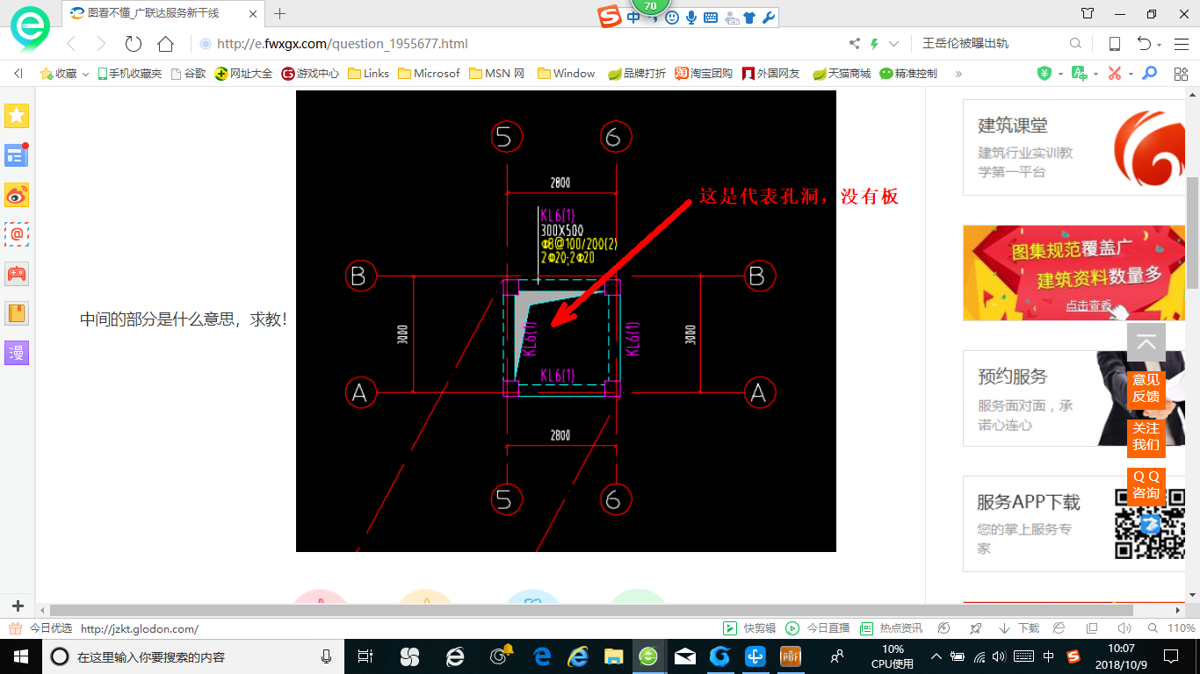
Task: Click the blue magnifier find icon
Action: pyautogui.click(x=1149, y=74)
